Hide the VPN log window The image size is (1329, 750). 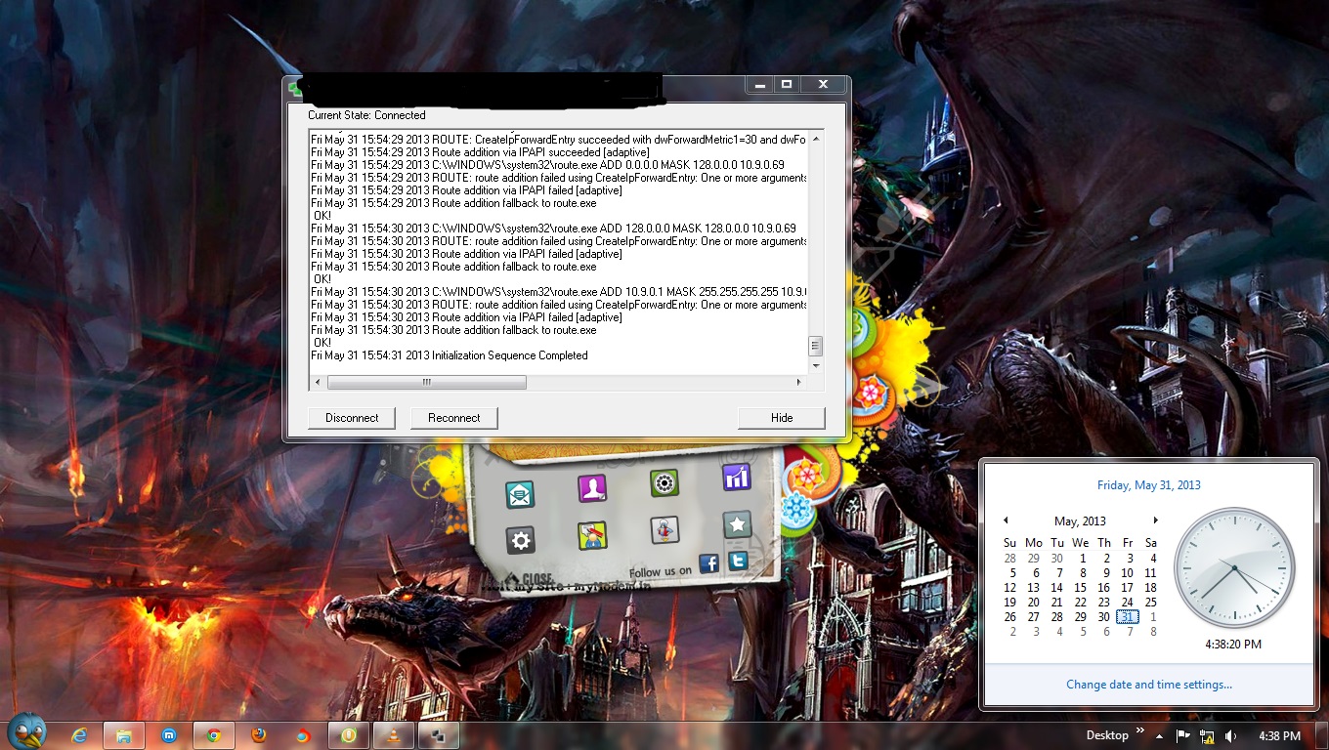tap(782, 418)
